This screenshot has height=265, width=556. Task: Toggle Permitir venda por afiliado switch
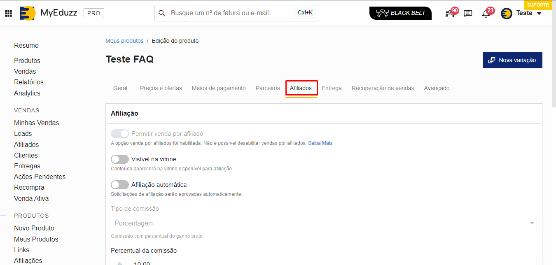[120, 134]
